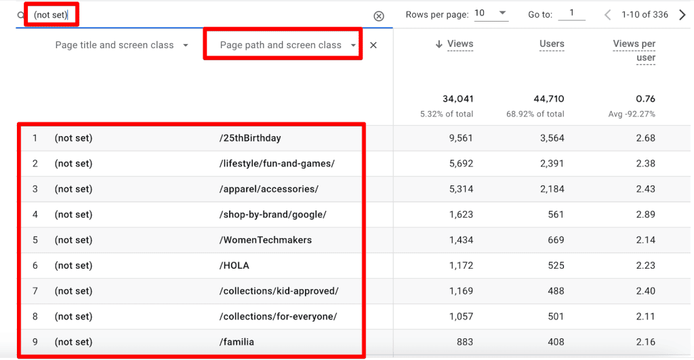Click the 9,561 views value
This screenshot has width=694, height=360.
(x=461, y=138)
